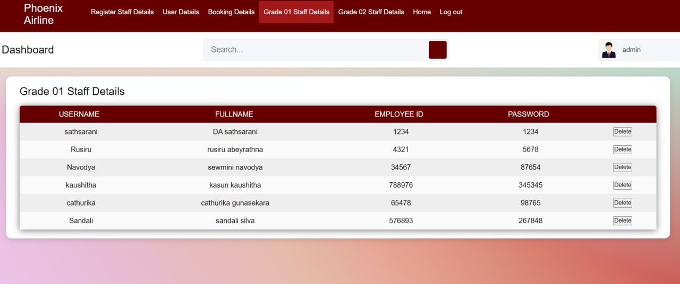Click the dark red search button
680x284 pixels.
click(438, 50)
